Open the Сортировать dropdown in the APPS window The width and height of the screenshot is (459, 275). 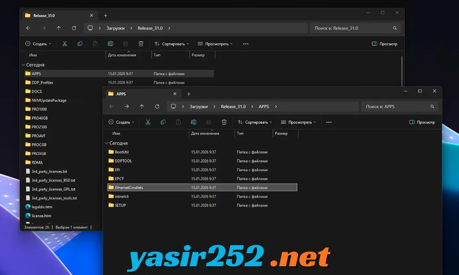[x=255, y=122]
